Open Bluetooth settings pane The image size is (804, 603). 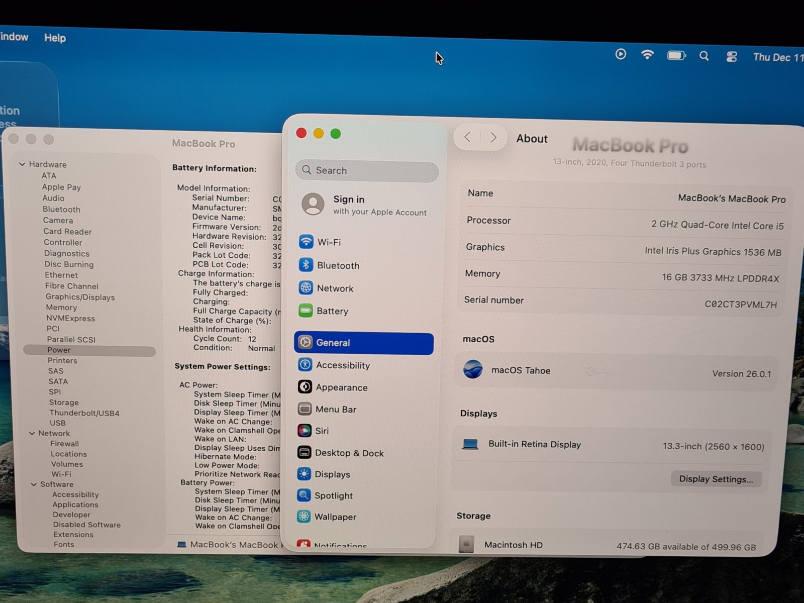(337, 265)
